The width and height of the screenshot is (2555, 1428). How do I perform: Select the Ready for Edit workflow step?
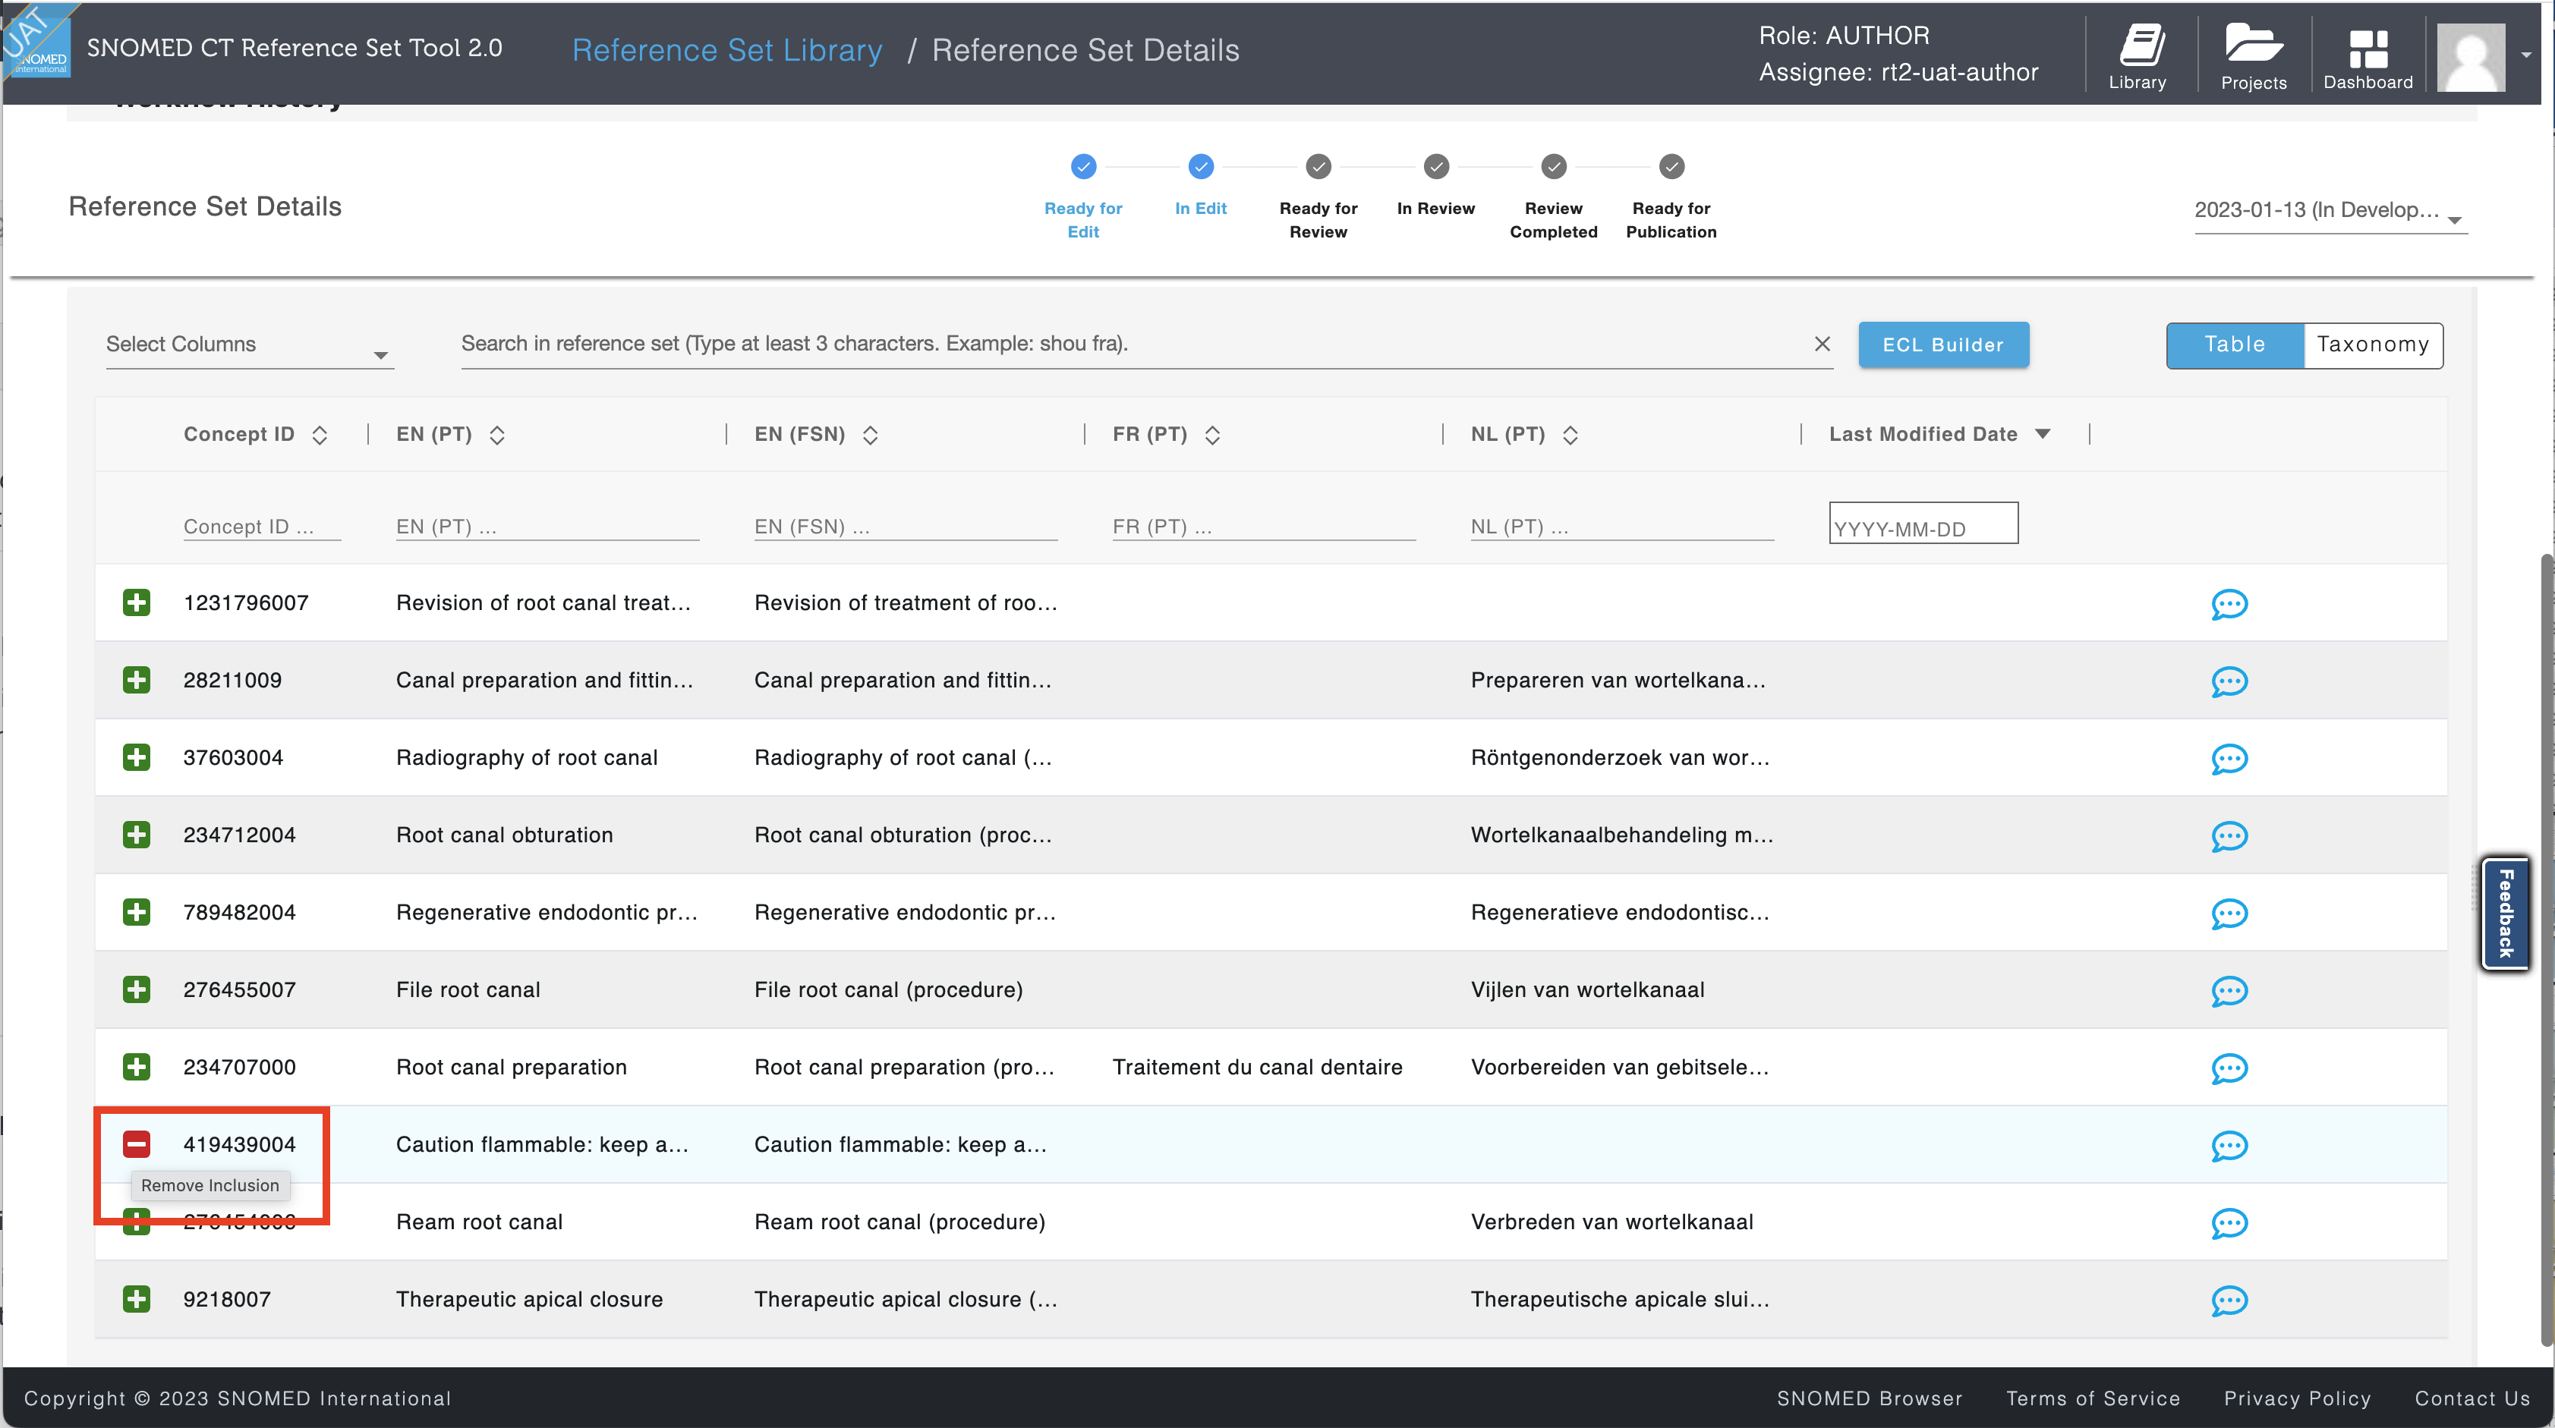pos(1083,167)
